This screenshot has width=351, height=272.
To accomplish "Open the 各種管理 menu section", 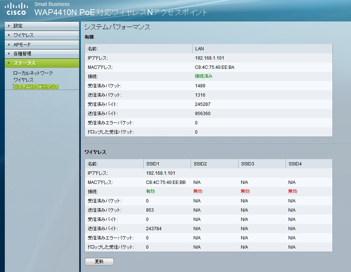I will [42, 54].
